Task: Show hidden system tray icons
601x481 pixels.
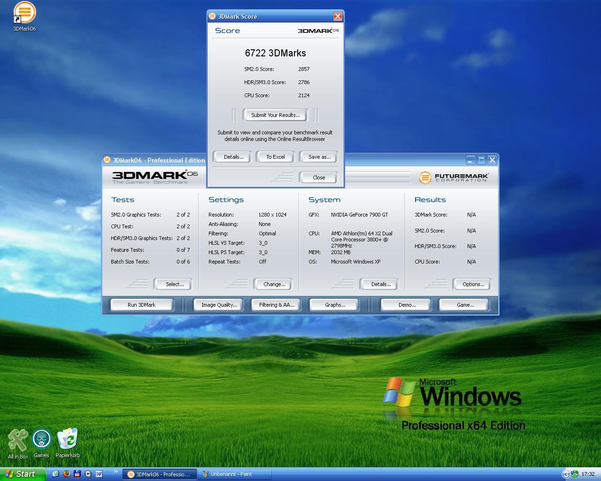Action: tap(566, 474)
